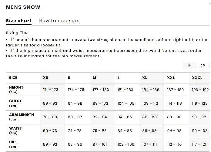
Task: Select the M size column header
Action: tap(94, 78)
